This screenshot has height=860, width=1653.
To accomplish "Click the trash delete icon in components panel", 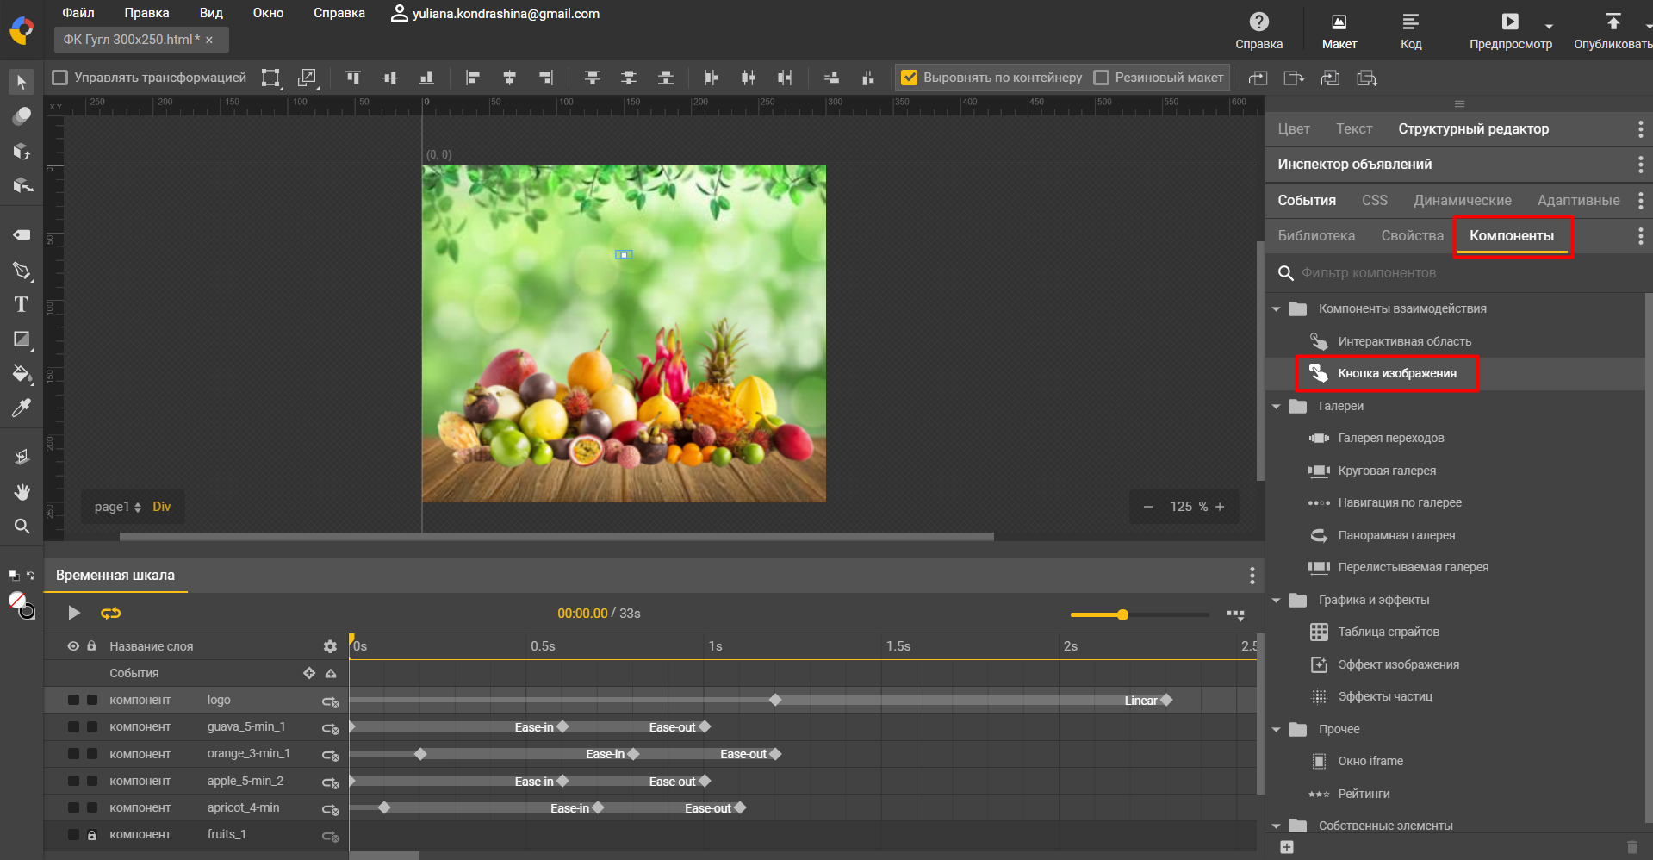I will click(1631, 847).
